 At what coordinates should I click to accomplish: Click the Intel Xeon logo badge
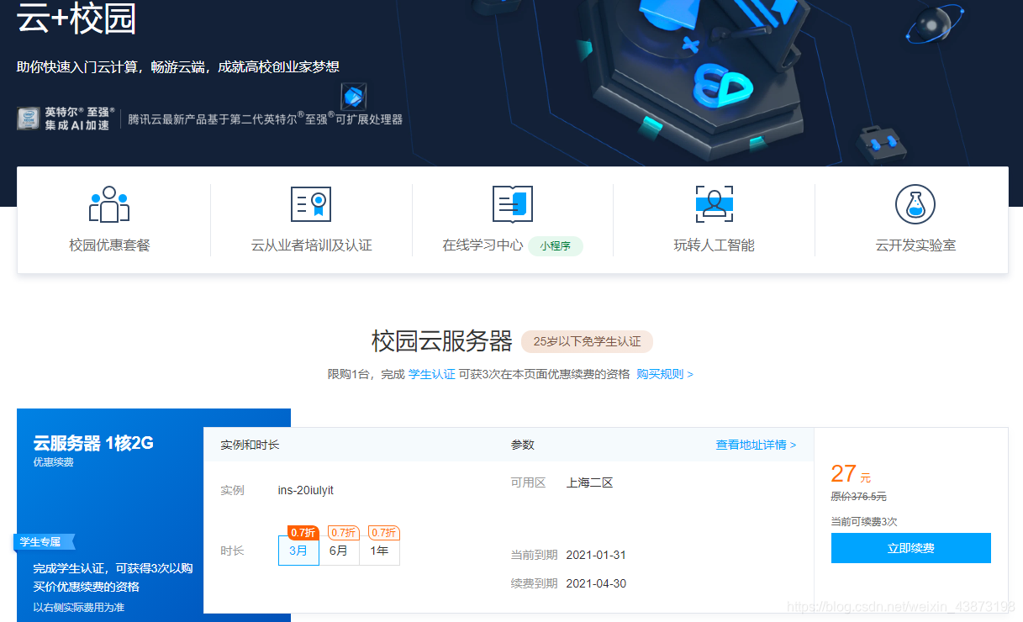pyautogui.click(x=28, y=119)
